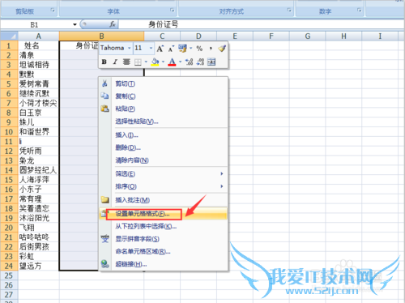Image resolution: width=405 pixels, height=303 pixels.
Task: Click the paste clipboard icon in context menu
Action: click(x=104, y=109)
